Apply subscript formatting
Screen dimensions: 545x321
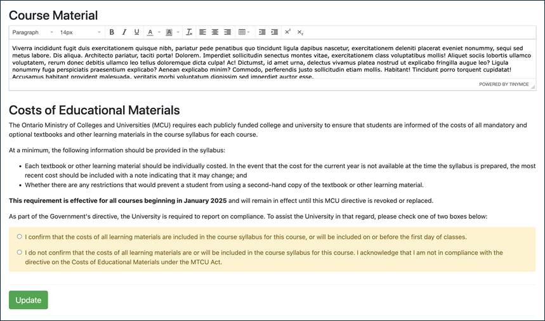(x=301, y=32)
